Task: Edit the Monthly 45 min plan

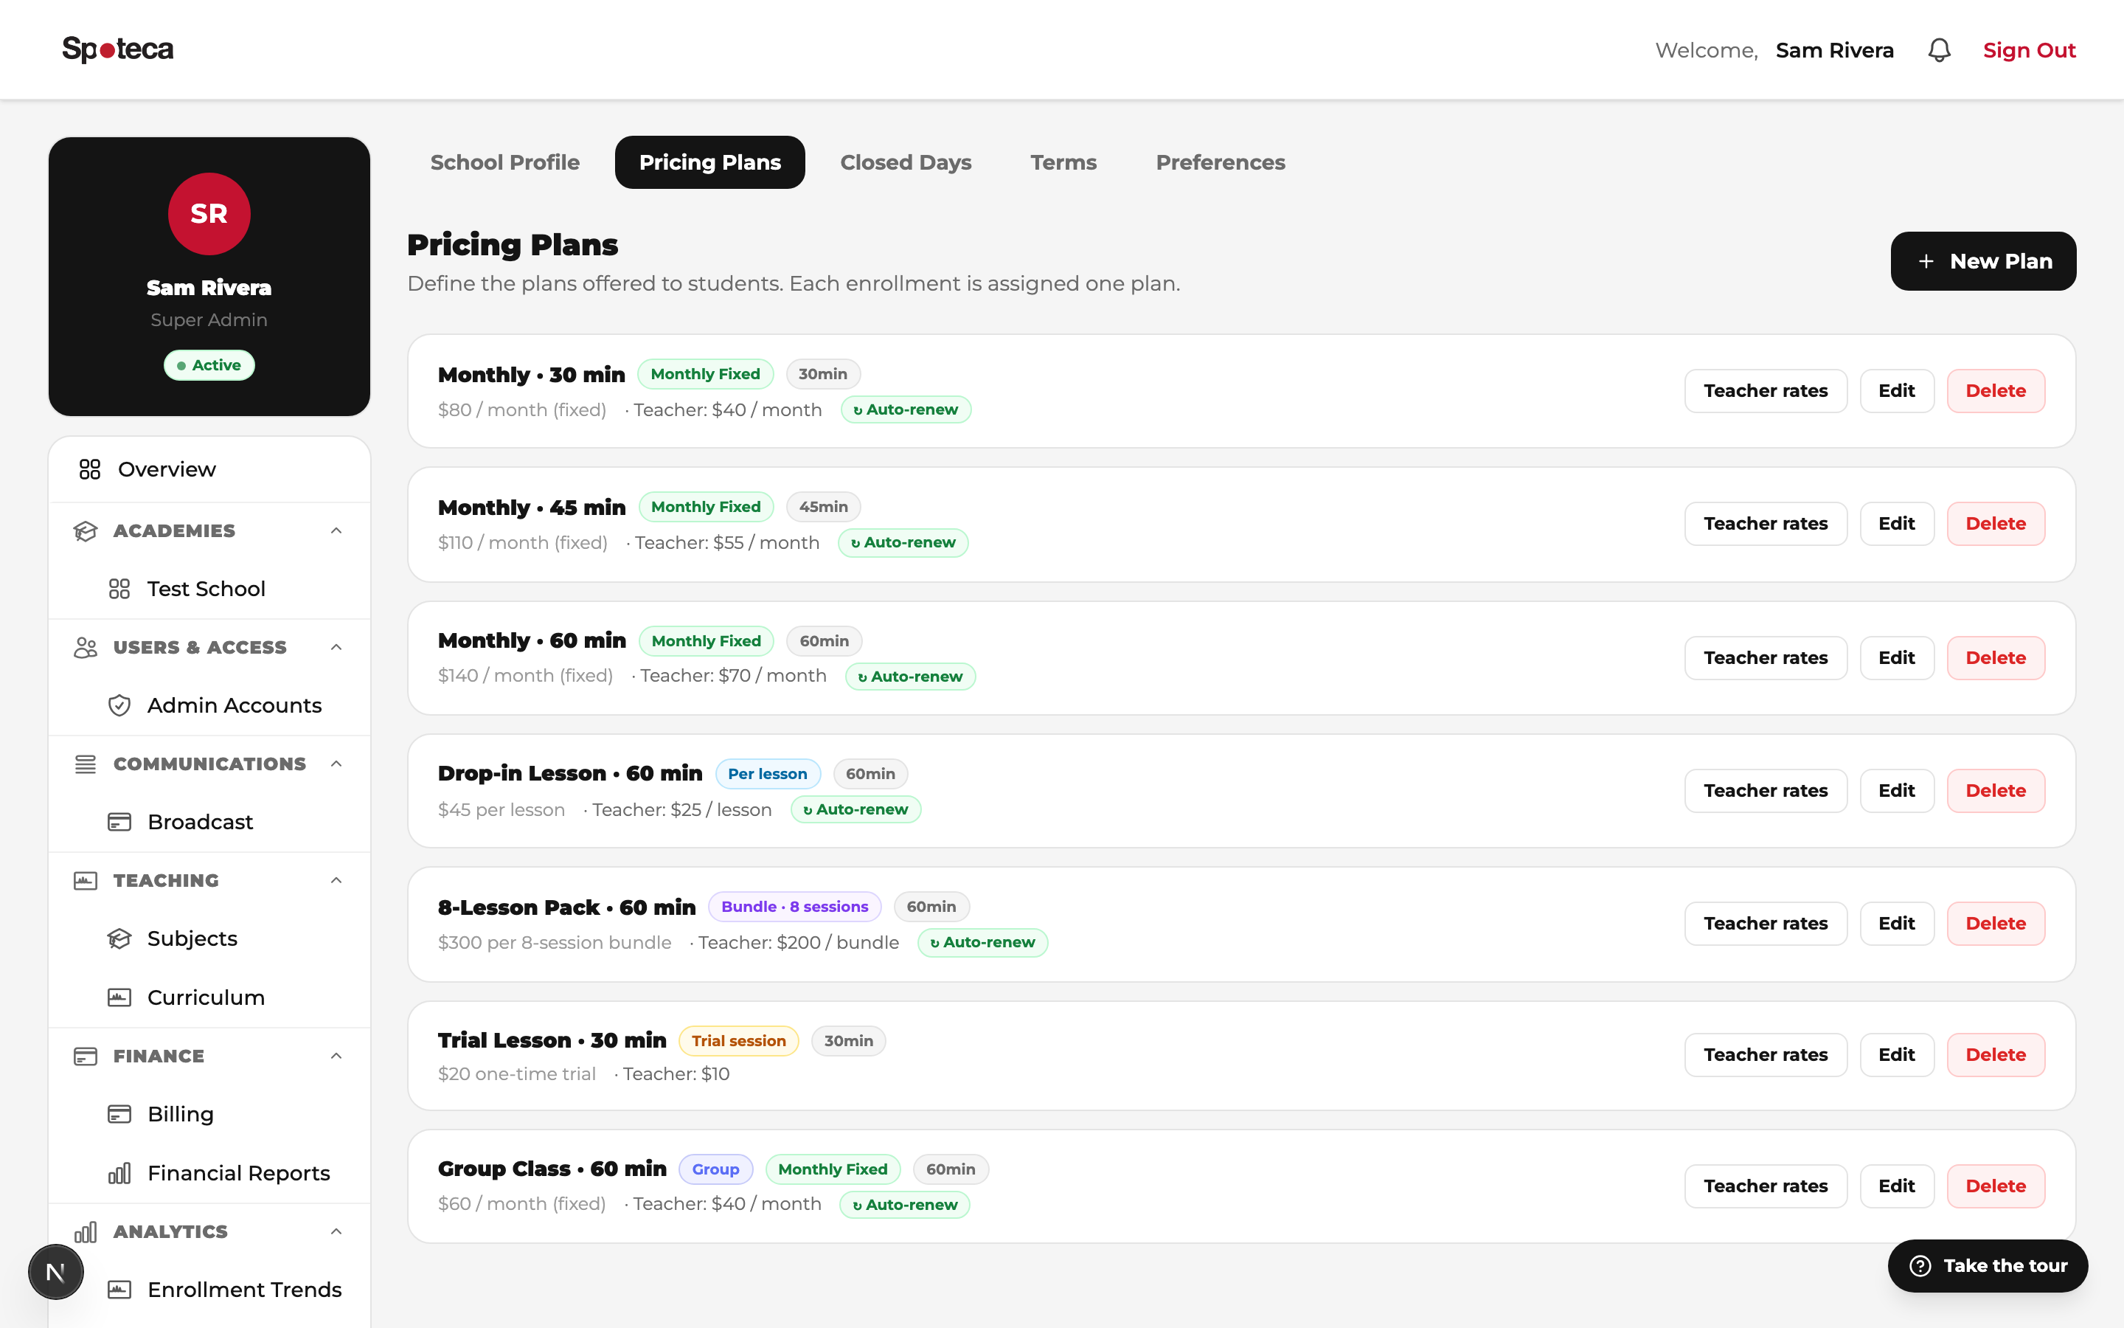Action: (x=1896, y=524)
